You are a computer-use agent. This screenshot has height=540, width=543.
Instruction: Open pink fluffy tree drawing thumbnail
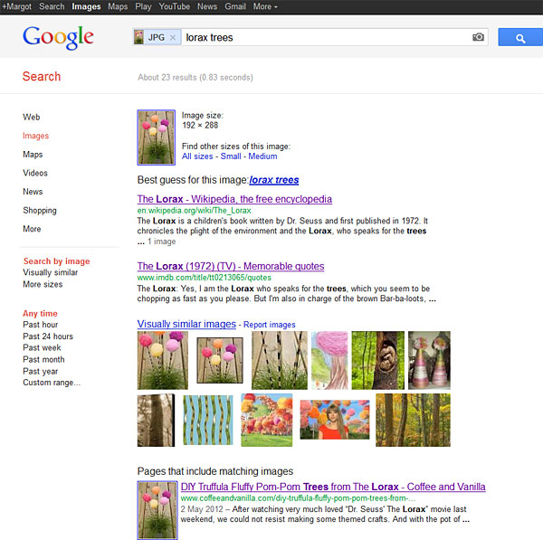[x=329, y=360]
